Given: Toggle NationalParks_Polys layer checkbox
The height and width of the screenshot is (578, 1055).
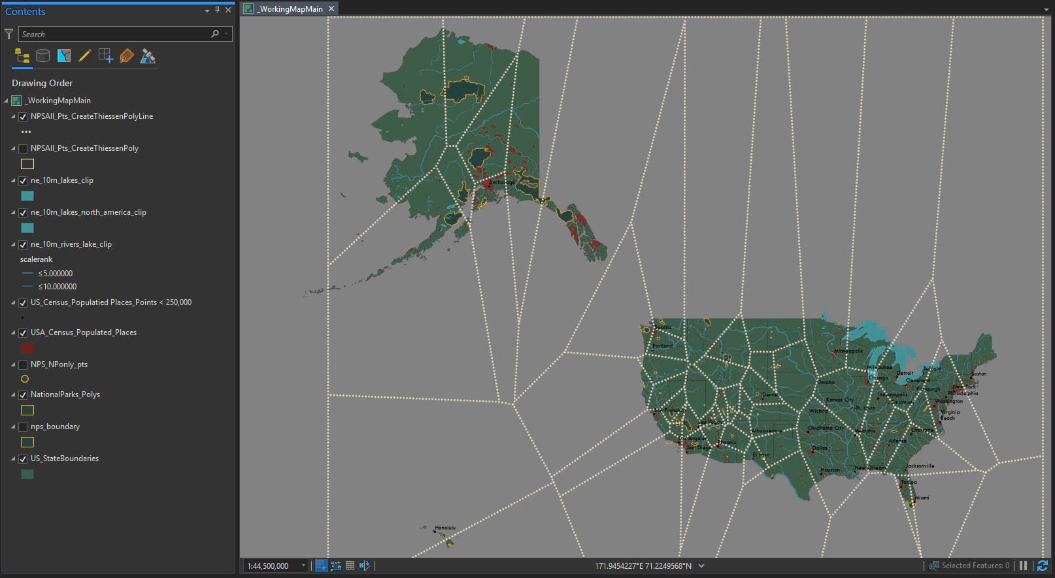Looking at the screenshot, I should coord(24,395).
